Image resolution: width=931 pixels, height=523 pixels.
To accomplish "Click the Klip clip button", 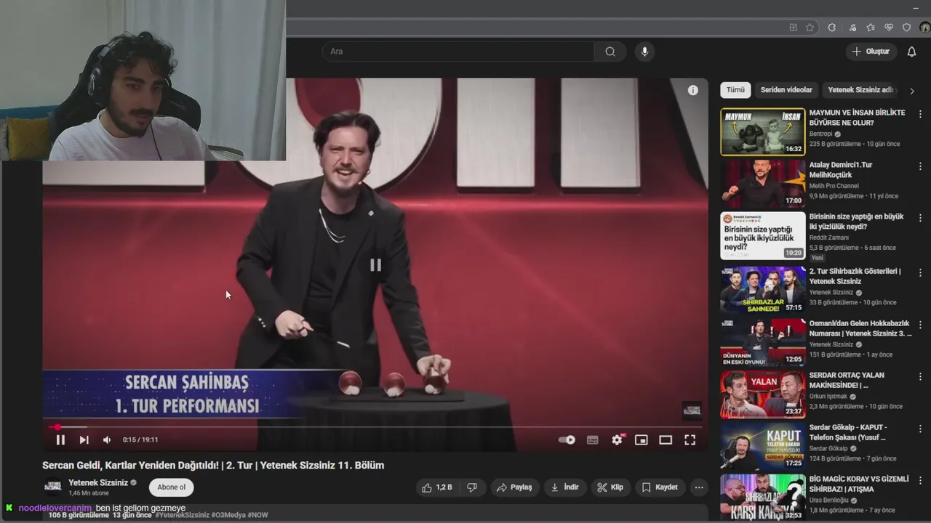I will 610,487.
